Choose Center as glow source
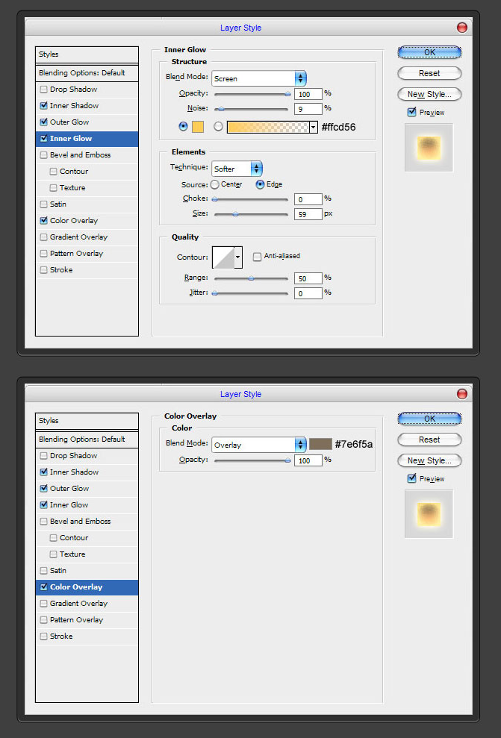The width and height of the screenshot is (501, 738). point(215,184)
